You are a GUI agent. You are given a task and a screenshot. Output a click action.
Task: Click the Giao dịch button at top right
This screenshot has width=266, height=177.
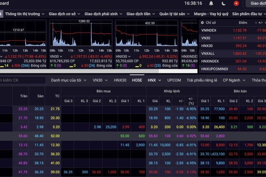(x=256, y=3)
